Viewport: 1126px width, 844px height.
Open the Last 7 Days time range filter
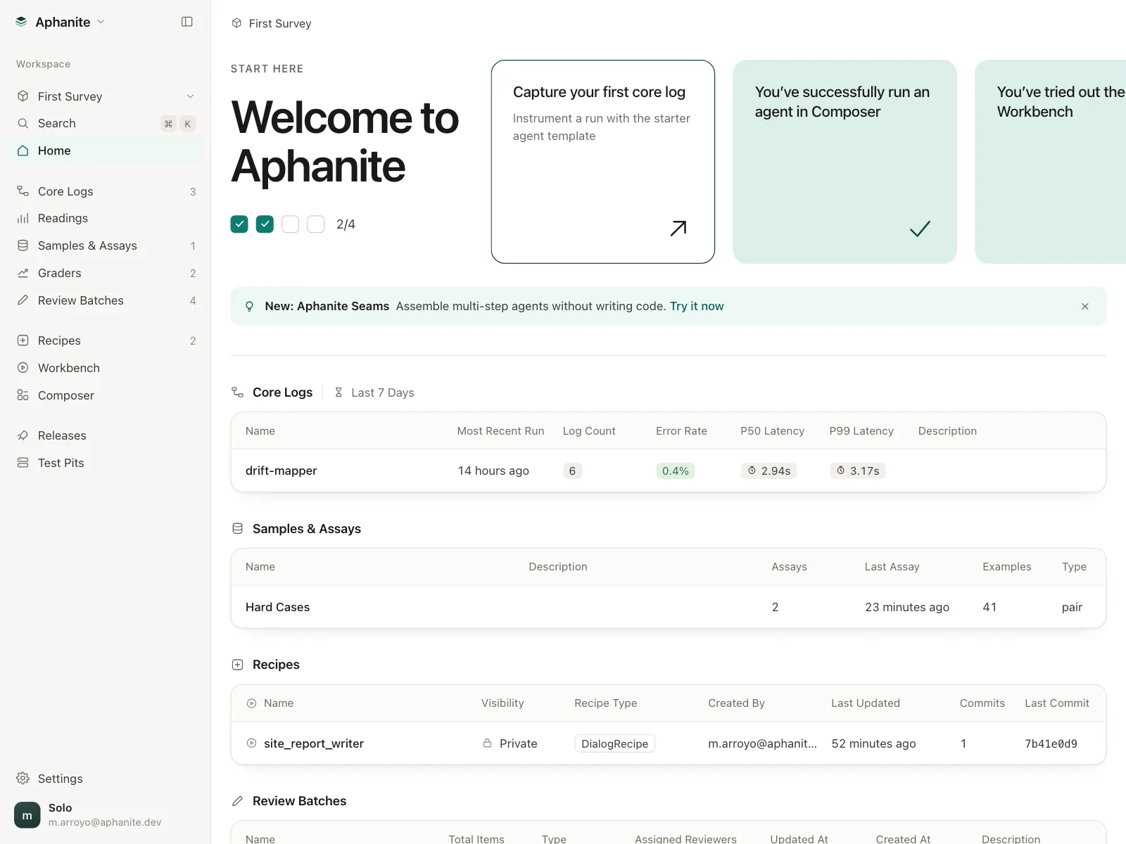(x=374, y=392)
